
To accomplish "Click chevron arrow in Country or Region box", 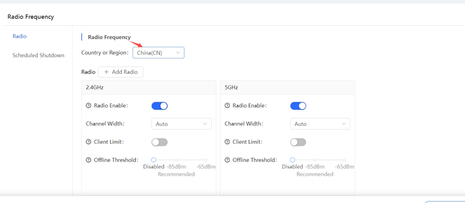I will click(178, 53).
